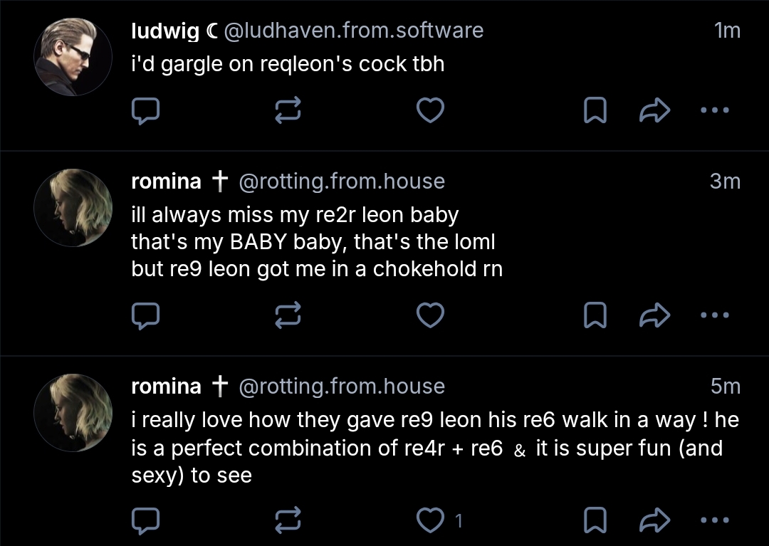This screenshot has height=546, width=769.
Task: Open more options on re6 walk post
Action: [x=715, y=521]
